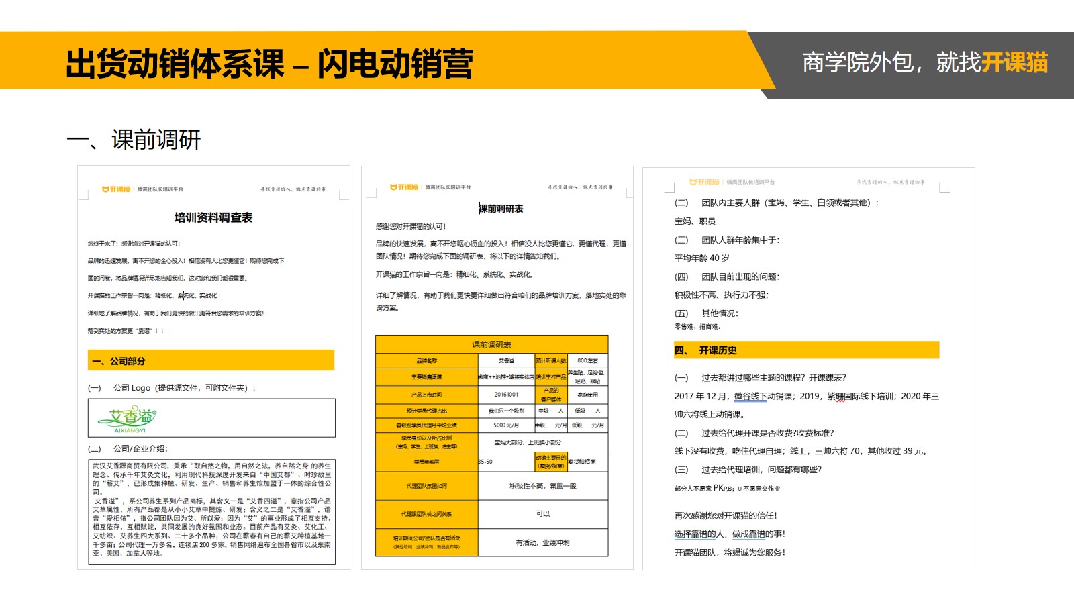Click the 5000元/月 value cell

tap(506, 425)
